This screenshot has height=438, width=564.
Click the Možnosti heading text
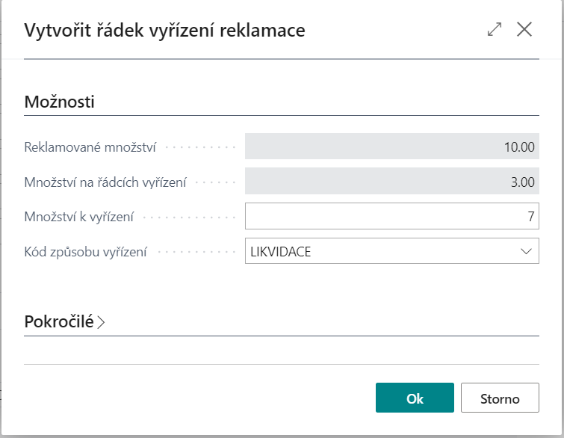click(60, 102)
